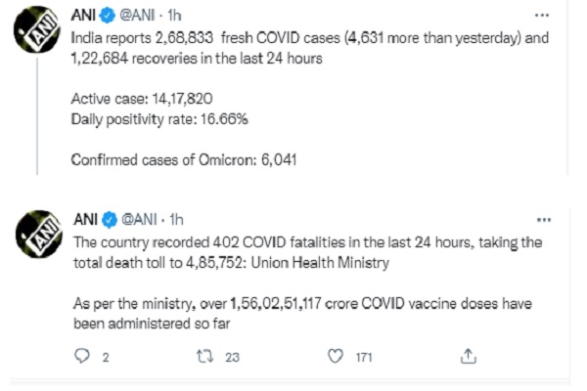Screen dimensions: 587x391
Task: Reply to the COVID fatalities tweet
Action: (x=81, y=357)
